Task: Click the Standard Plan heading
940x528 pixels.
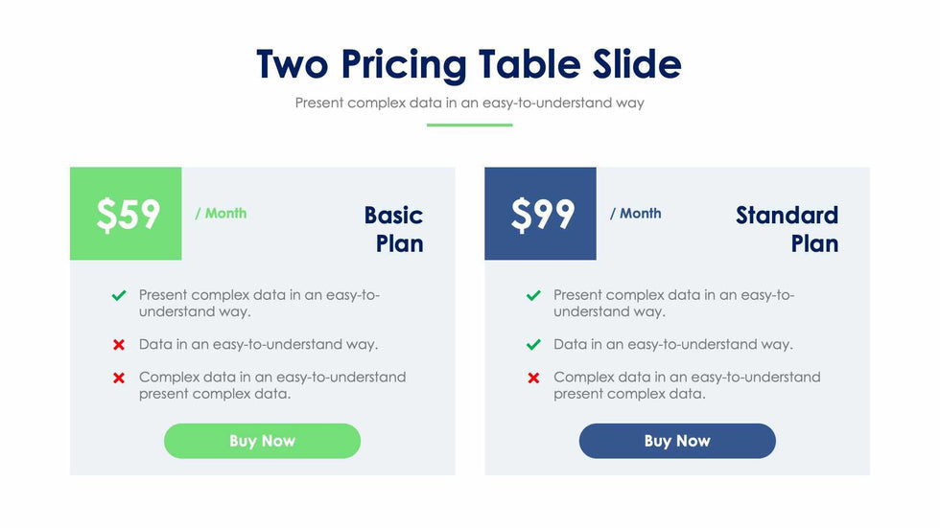Action: tap(787, 229)
